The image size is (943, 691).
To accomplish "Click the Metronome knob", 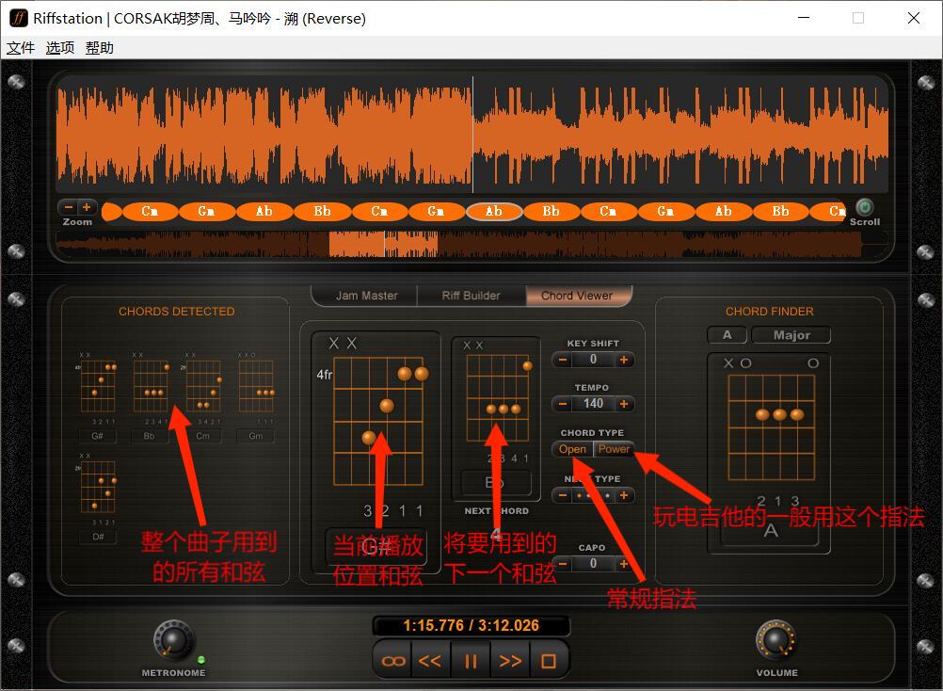I will click(173, 639).
